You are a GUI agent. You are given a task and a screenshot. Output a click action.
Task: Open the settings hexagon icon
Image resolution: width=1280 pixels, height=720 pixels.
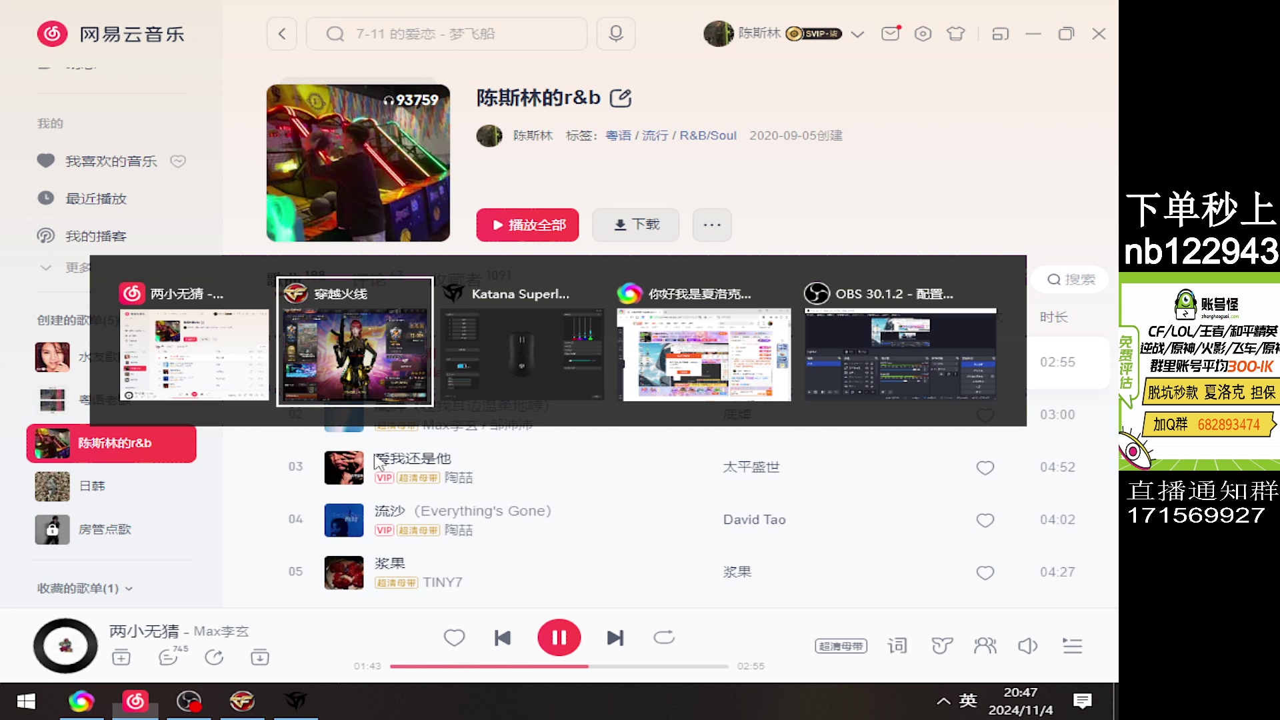point(923,34)
